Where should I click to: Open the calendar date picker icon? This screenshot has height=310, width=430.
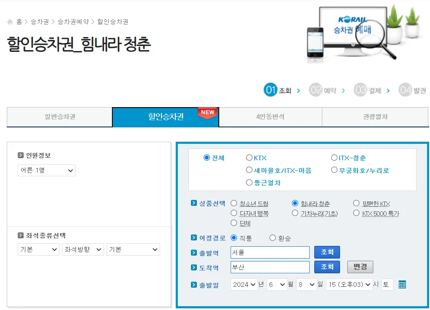(x=402, y=285)
